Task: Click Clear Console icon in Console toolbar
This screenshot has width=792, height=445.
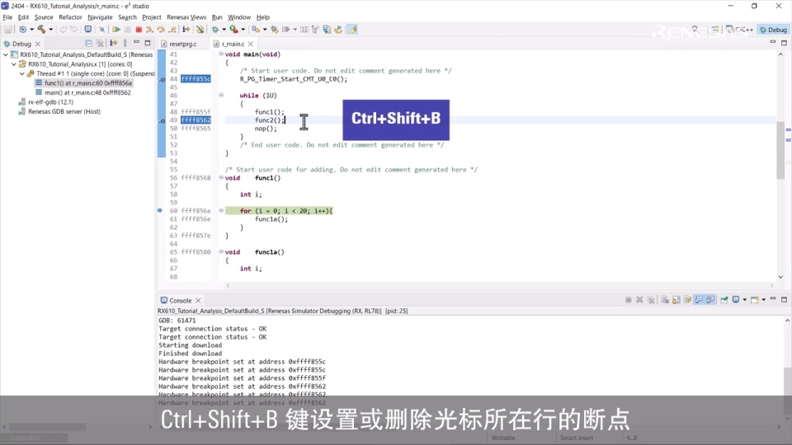Action: coord(666,300)
